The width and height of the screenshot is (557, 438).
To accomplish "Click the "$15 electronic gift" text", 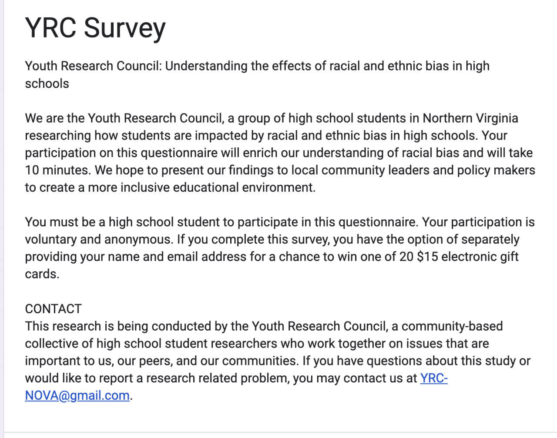I will point(467,257).
